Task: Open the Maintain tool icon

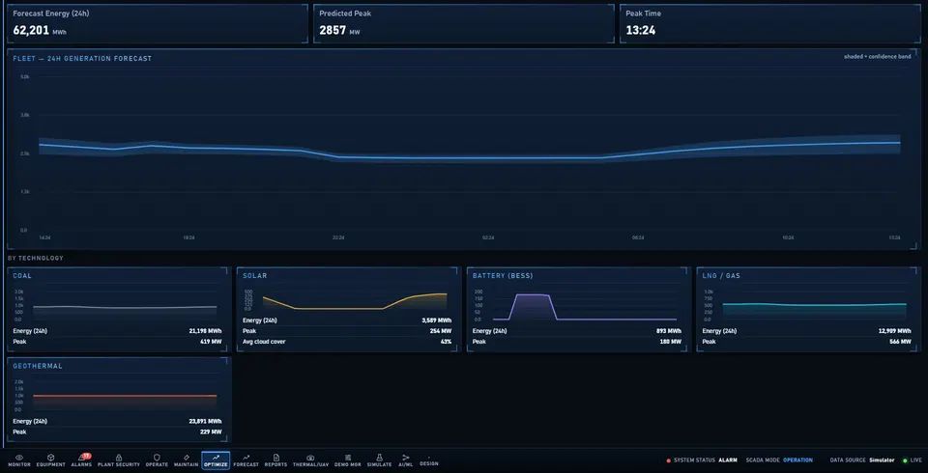Action: tap(187, 458)
